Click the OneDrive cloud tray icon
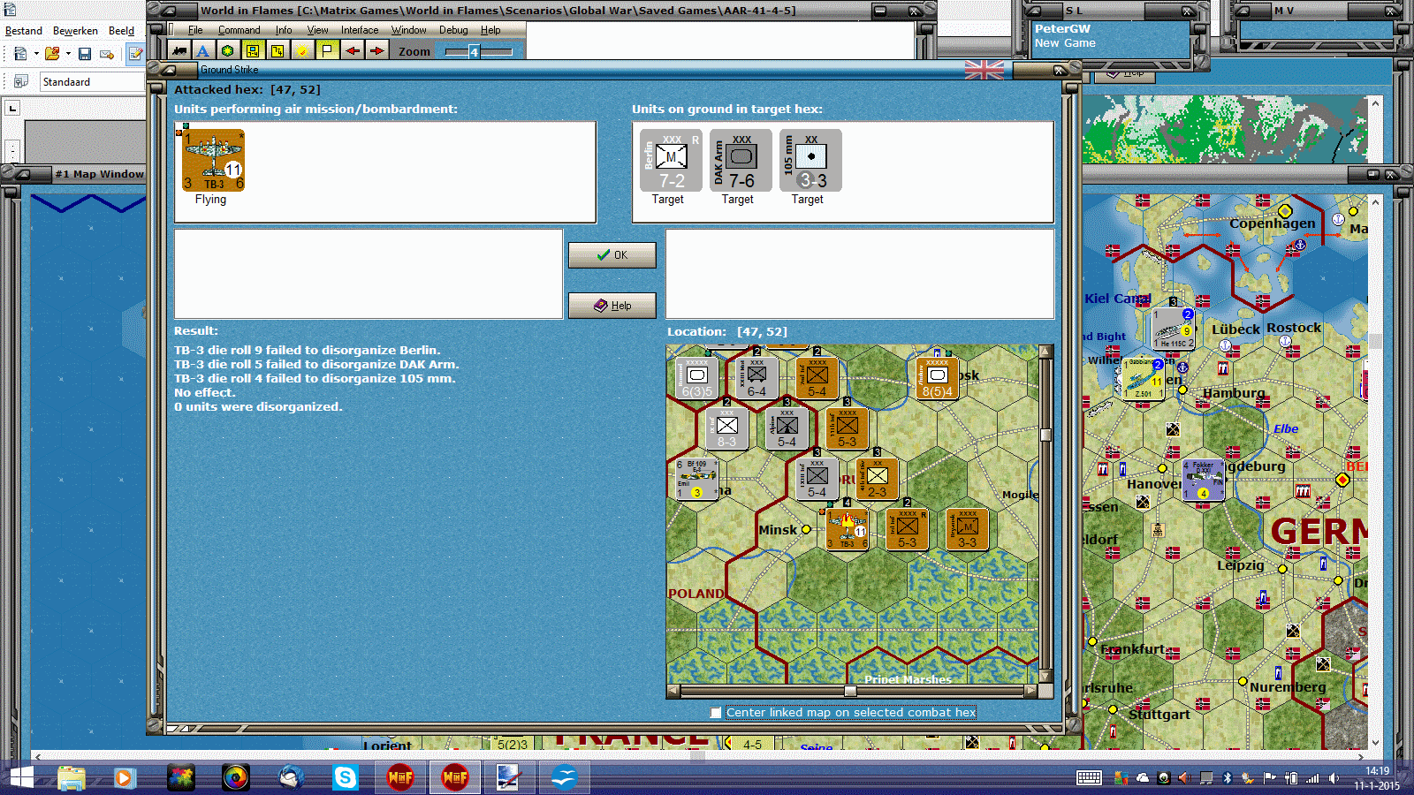Screen dimensions: 1414x795 point(1143,778)
